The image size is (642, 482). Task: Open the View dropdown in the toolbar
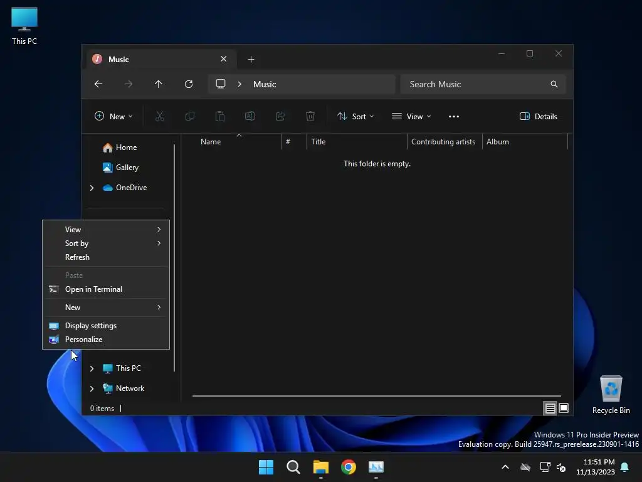click(411, 116)
